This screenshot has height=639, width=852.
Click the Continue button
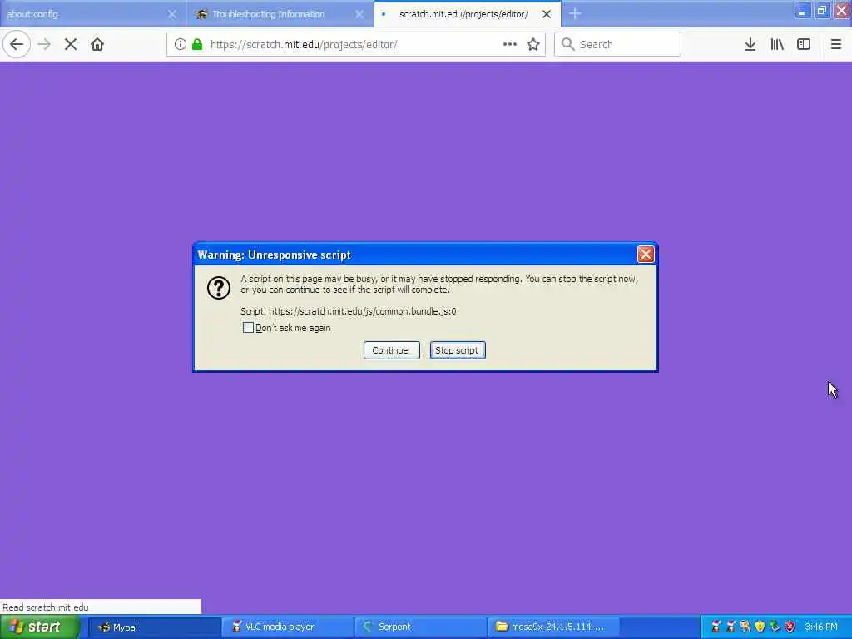391,350
